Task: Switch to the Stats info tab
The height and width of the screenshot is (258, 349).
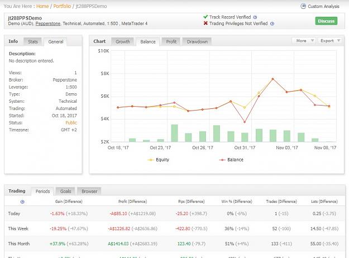Action: [x=33, y=42]
